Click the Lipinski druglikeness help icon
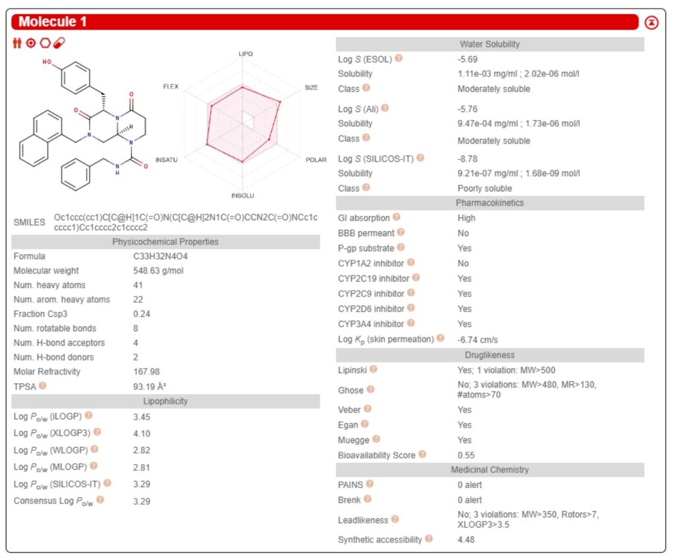This screenshot has width=675, height=559. coord(373,368)
